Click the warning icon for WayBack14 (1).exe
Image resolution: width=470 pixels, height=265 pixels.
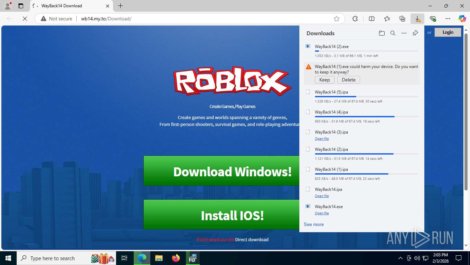[x=309, y=67]
